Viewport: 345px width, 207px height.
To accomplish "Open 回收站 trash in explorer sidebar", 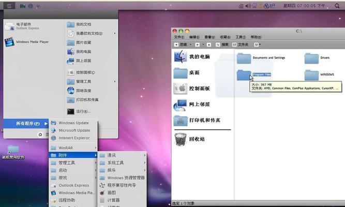I will click(x=189, y=139).
